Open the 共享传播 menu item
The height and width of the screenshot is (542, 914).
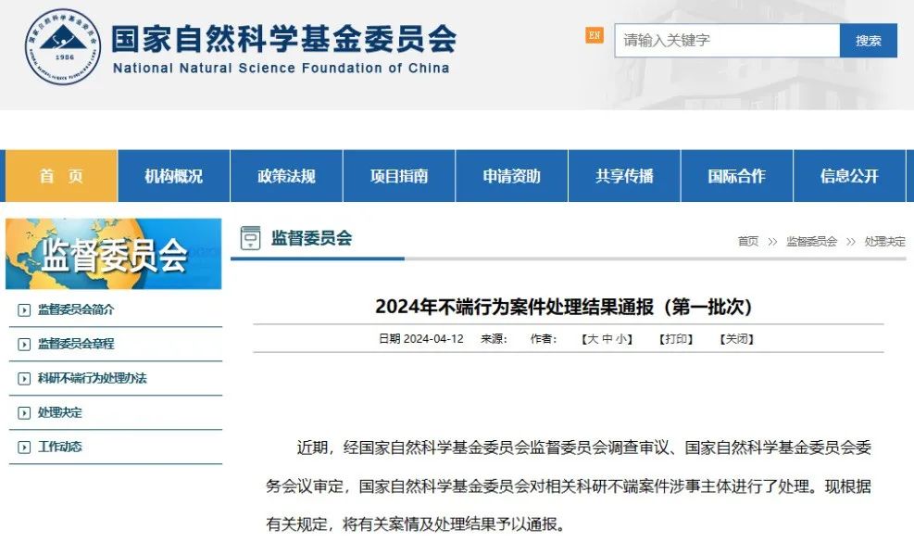point(624,176)
